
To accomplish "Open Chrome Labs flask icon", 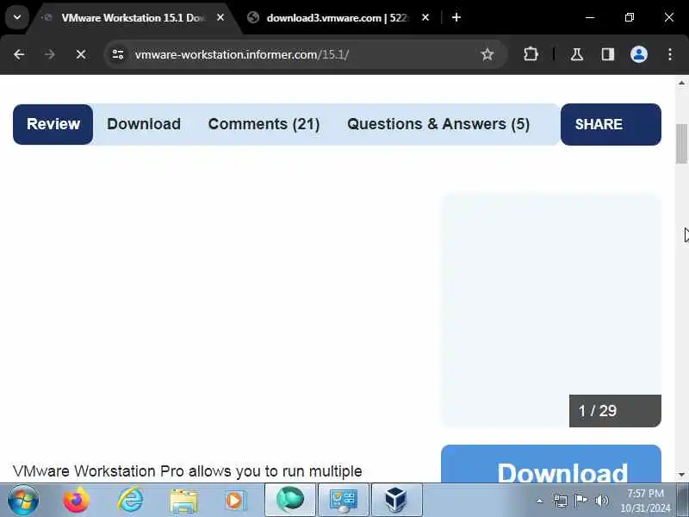I will [x=577, y=54].
